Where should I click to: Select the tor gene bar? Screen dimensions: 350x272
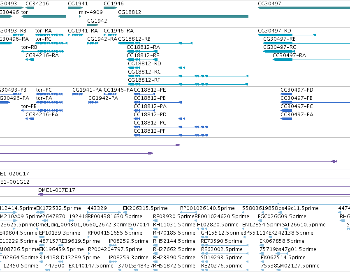[x=44, y=16]
